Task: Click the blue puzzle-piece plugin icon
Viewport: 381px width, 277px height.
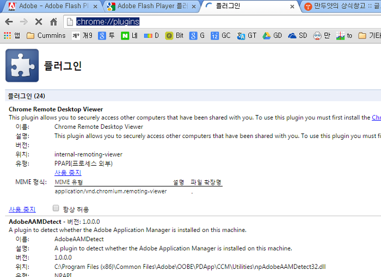Action: coord(22,66)
